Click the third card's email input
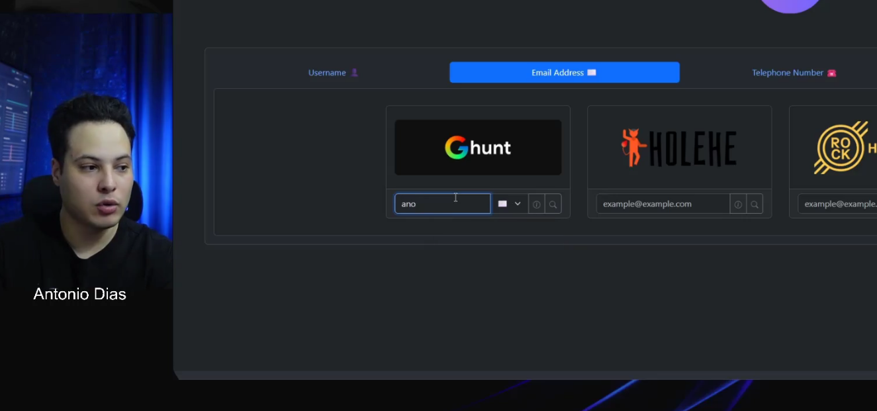 (838, 204)
